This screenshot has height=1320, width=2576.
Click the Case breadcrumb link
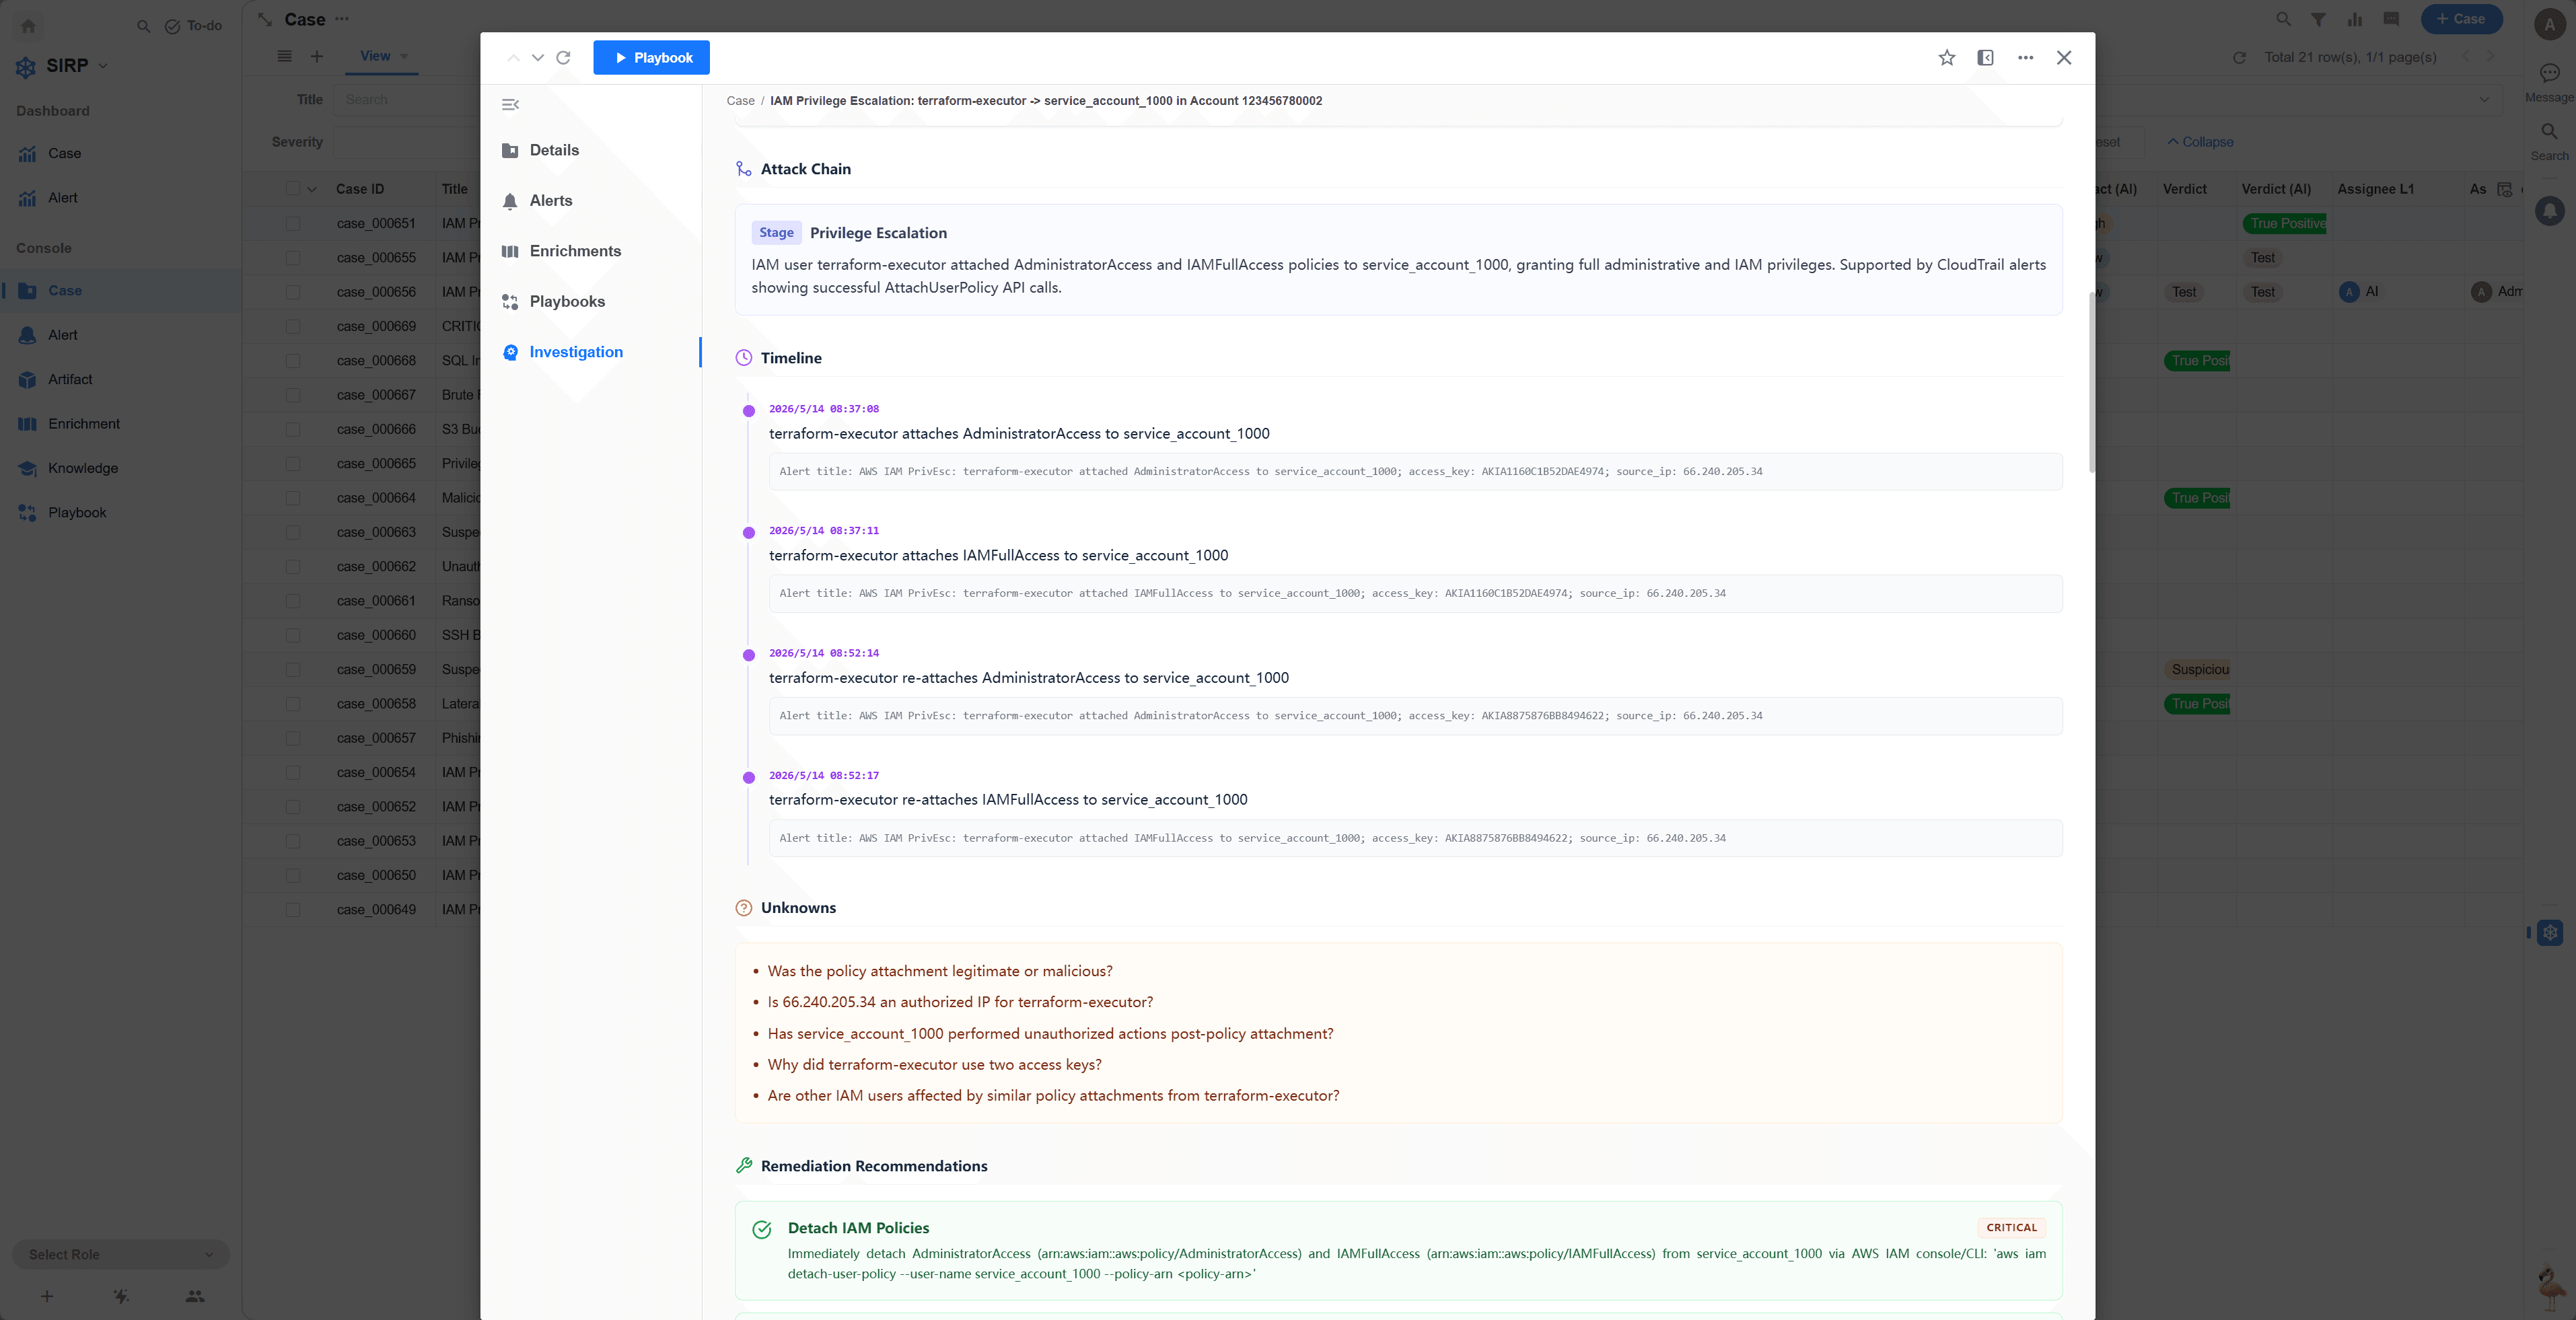pyautogui.click(x=740, y=100)
